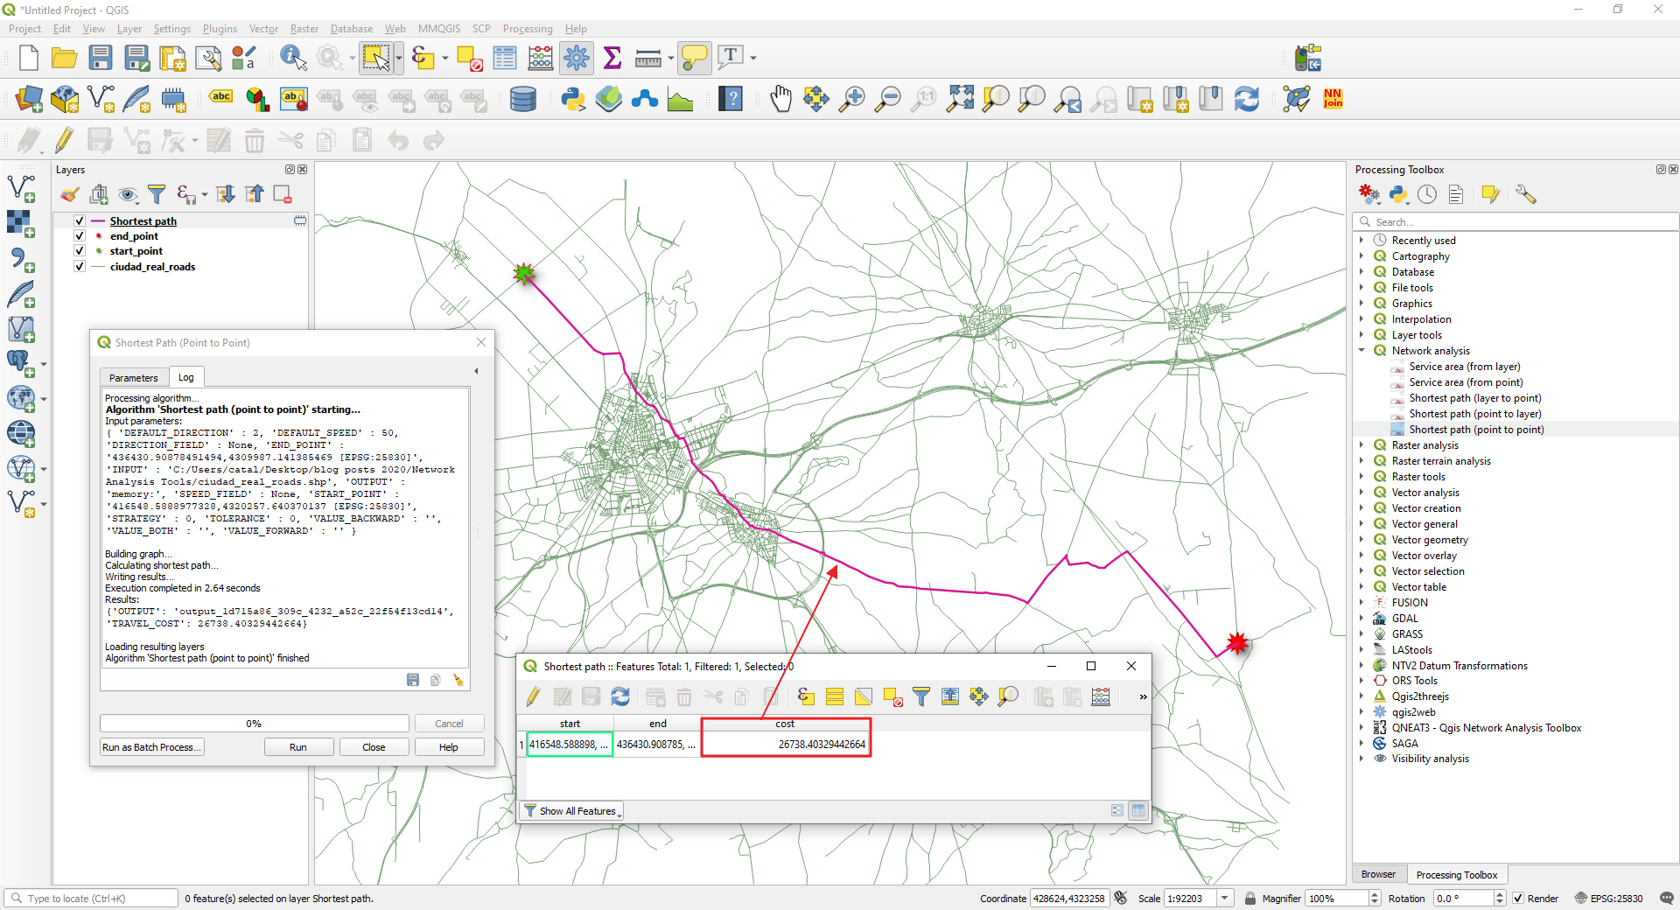Collapse the Network analysis group
The image size is (1680, 910).
(x=1361, y=351)
